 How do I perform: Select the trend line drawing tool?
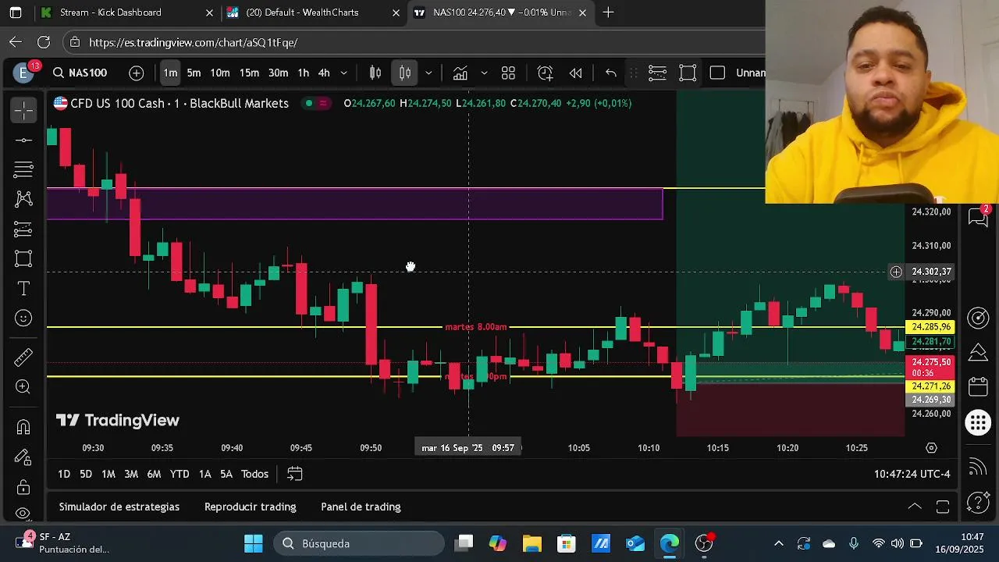click(23, 140)
